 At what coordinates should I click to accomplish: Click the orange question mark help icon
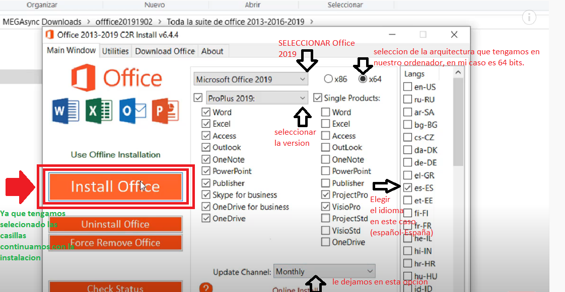click(206, 287)
